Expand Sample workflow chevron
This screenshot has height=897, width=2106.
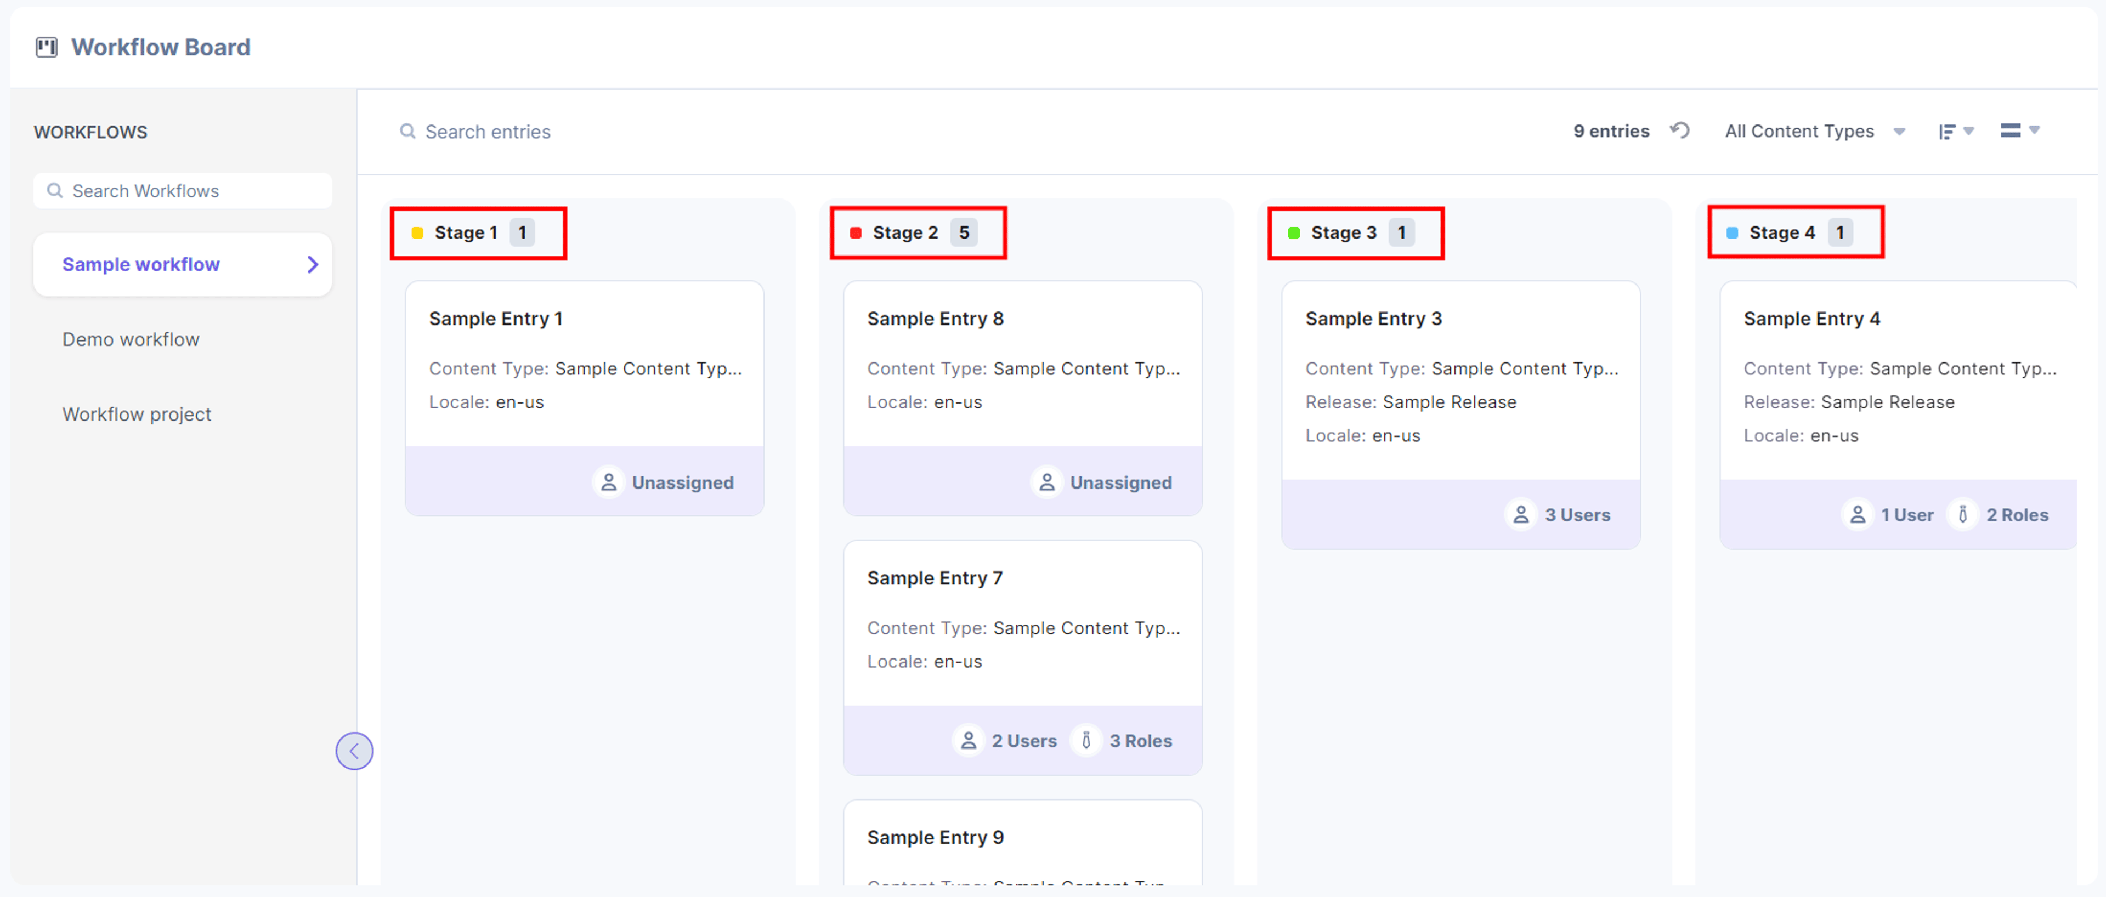(x=312, y=264)
